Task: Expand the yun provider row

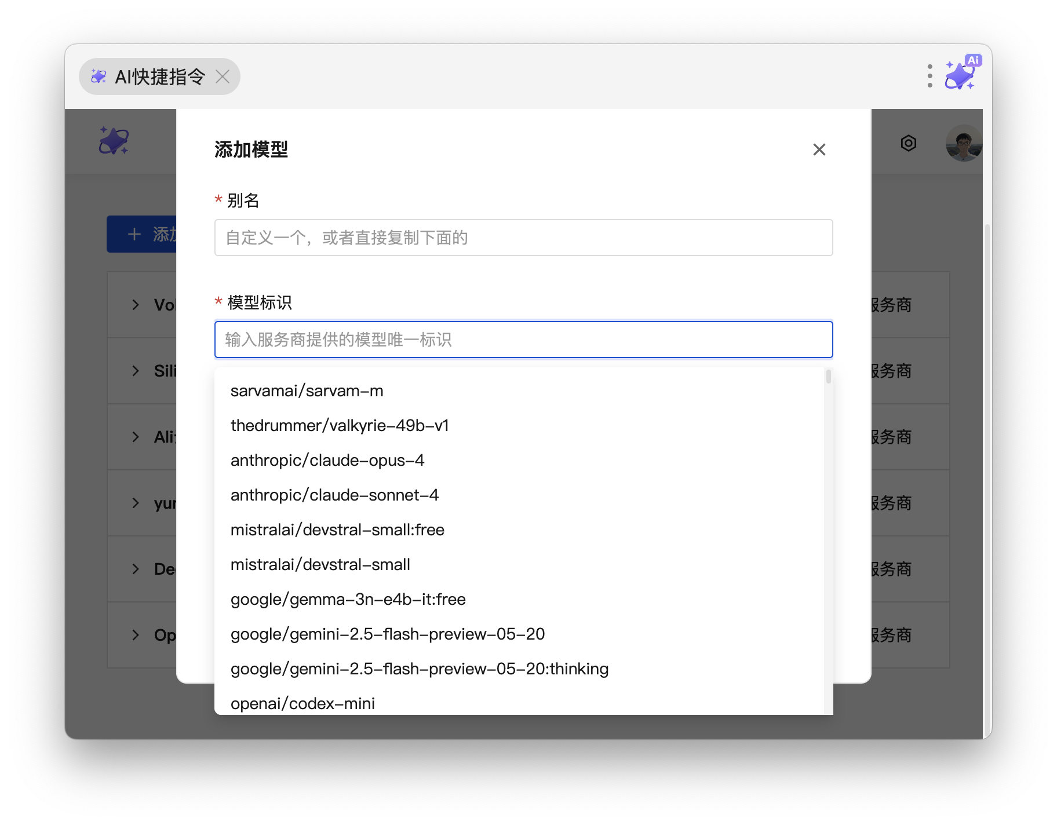Action: 135,503
